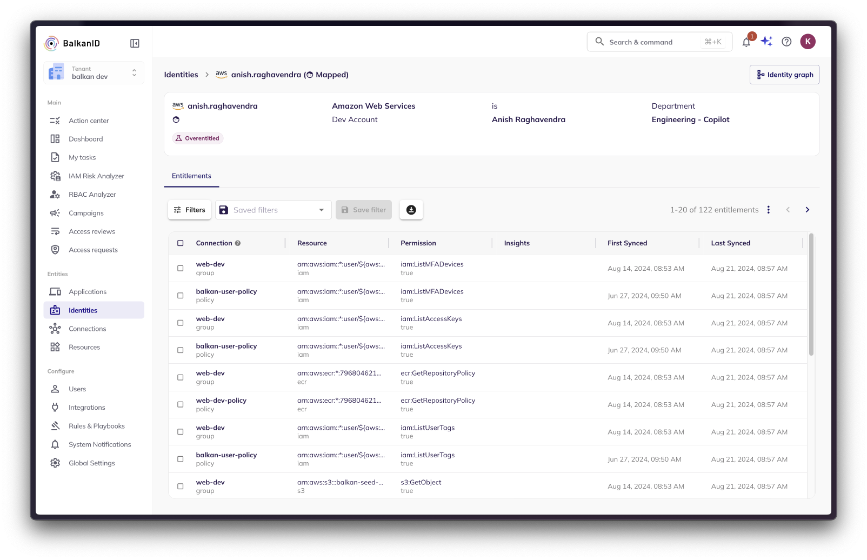Open the Tenant balkan dev switcher
The image size is (867, 560).
[94, 73]
